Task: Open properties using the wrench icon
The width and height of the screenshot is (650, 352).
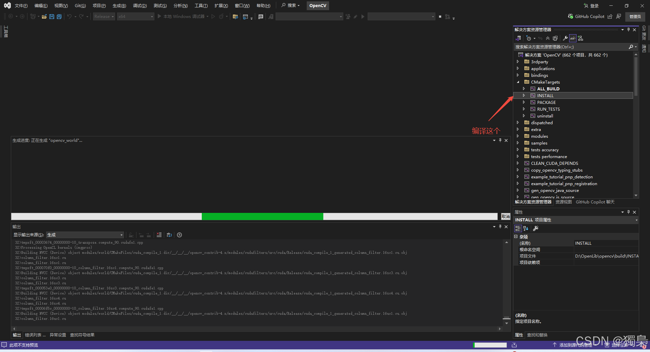Action: [565, 38]
